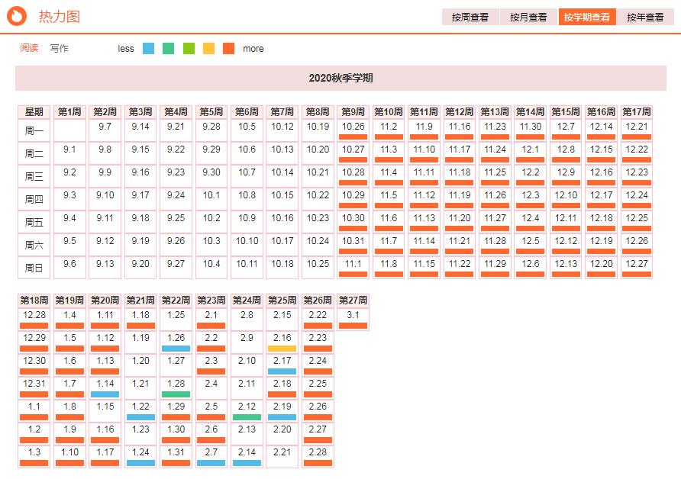Click the 第9周 column header

pyautogui.click(x=353, y=111)
